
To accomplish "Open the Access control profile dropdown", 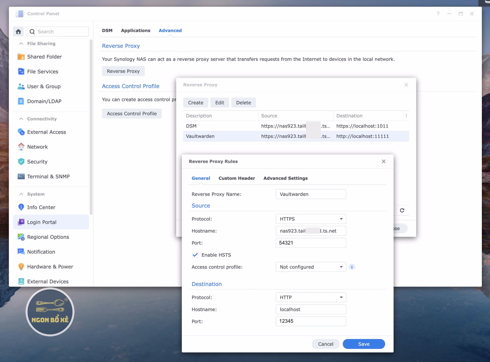I will [311, 267].
